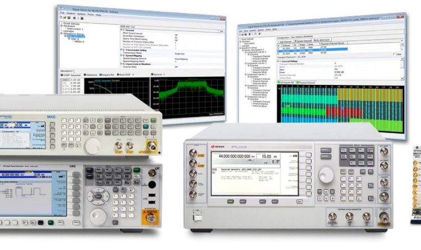Collapse Component Carrier 1 node
The height and width of the screenshot is (250, 421).
(246, 52)
